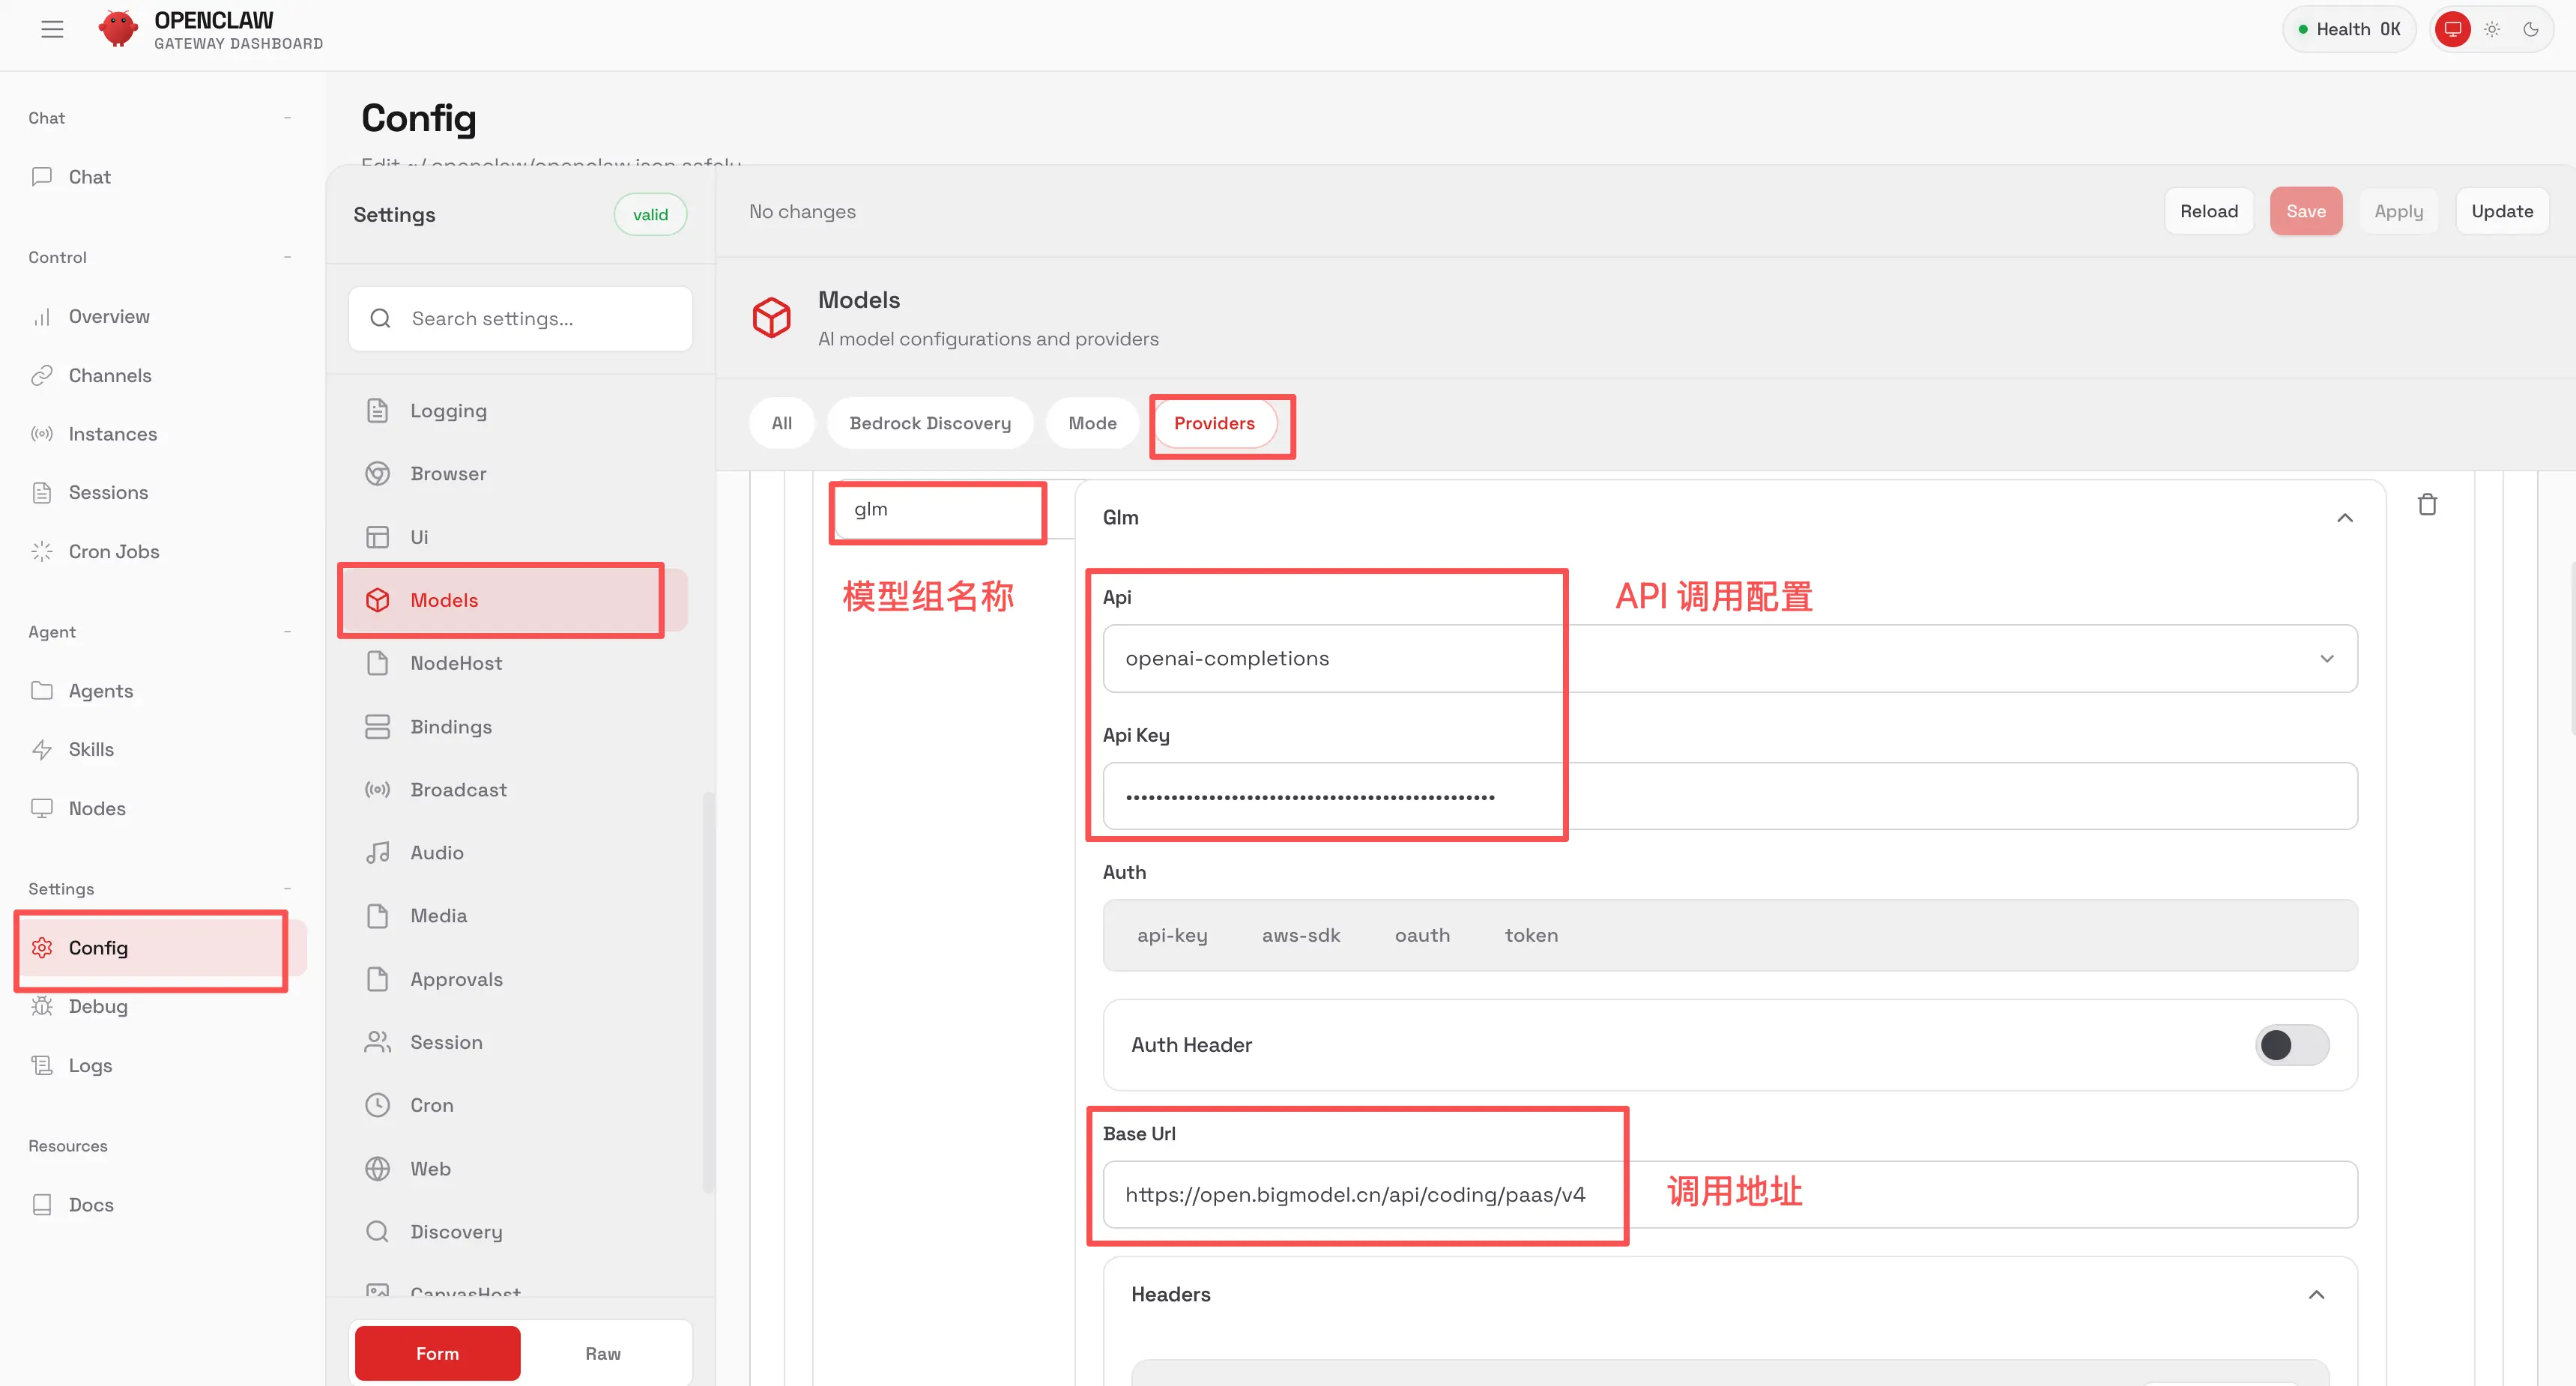Switch to dark theme moon icon
Viewport: 2576px width, 1386px height.
pos(2530,29)
